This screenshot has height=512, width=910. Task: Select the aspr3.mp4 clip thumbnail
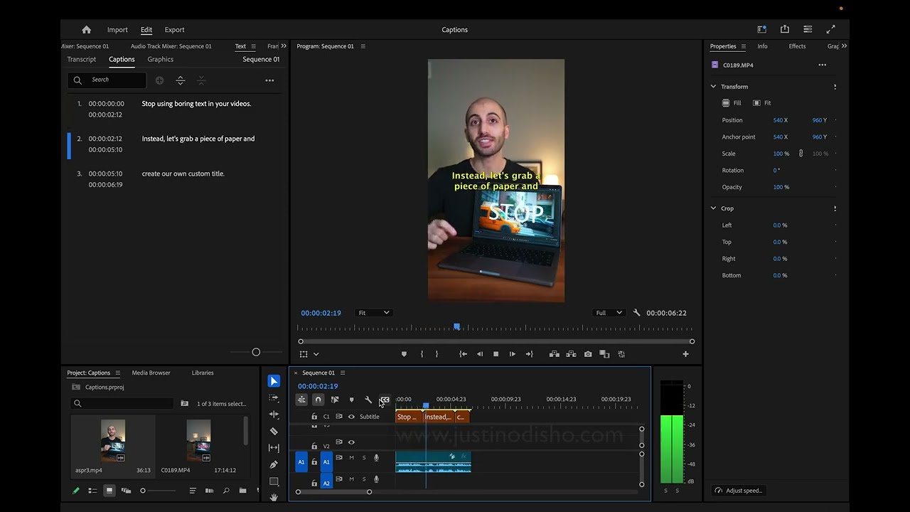click(x=113, y=441)
